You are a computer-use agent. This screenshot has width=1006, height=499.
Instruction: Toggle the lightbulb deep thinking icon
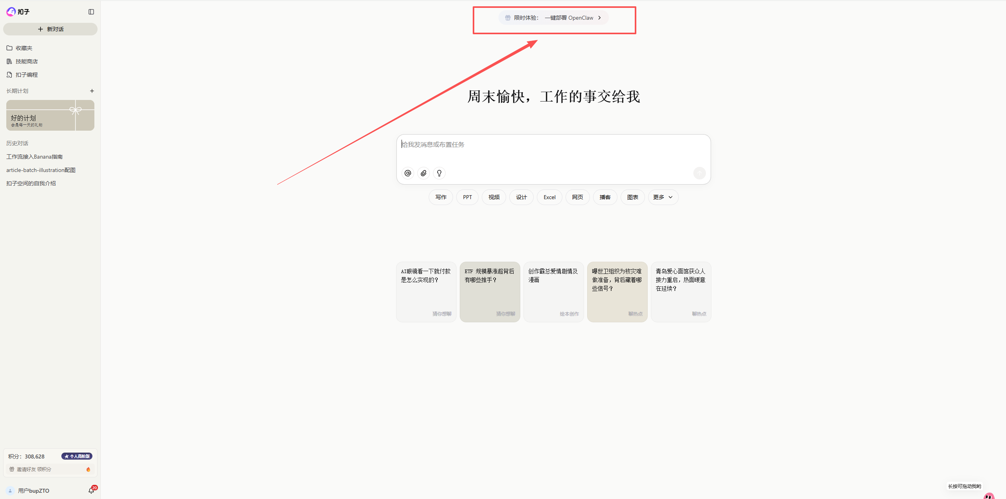pos(439,173)
